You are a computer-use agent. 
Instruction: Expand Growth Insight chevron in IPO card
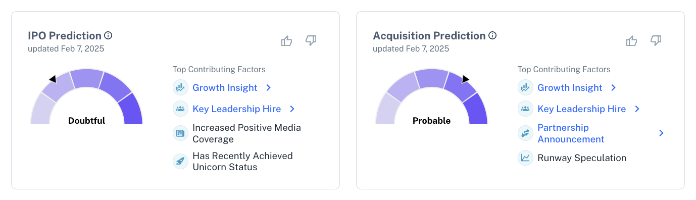click(x=269, y=88)
